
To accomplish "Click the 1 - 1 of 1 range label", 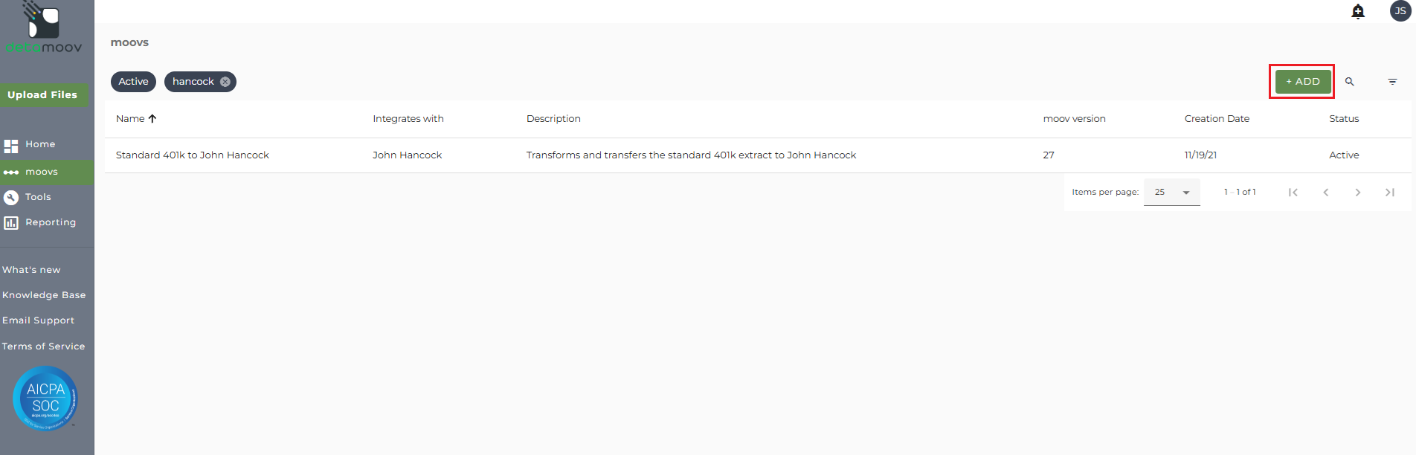I will 1240,192.
